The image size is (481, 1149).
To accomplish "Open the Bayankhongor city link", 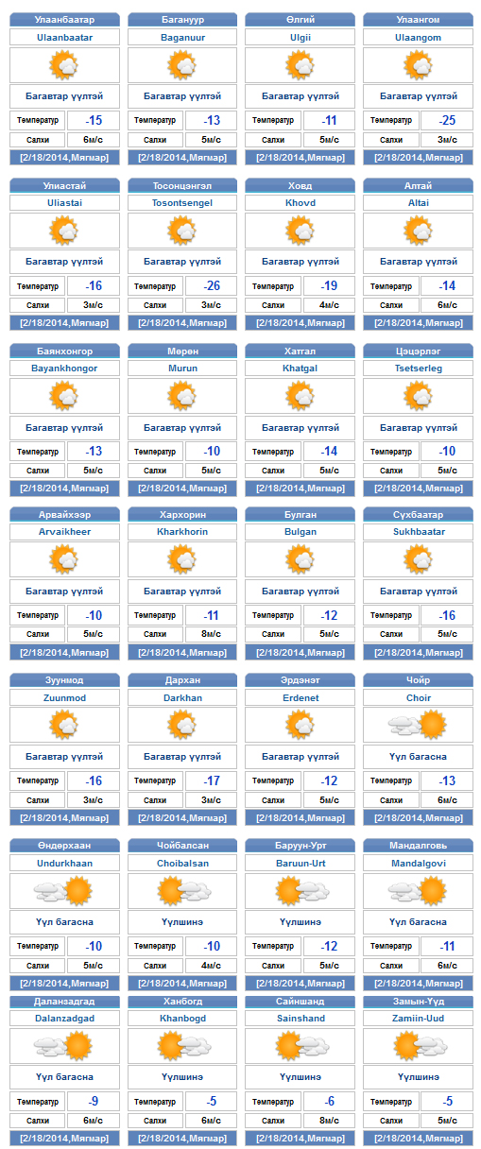I will (x=64, y=369).
